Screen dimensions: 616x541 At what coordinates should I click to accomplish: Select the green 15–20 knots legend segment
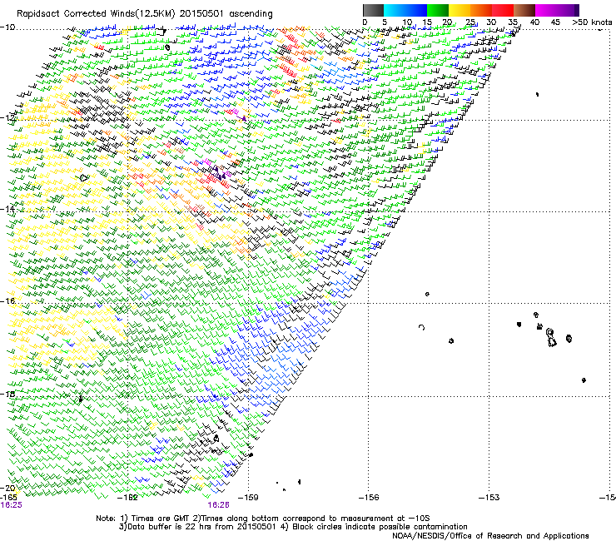[x=438, y=10]
